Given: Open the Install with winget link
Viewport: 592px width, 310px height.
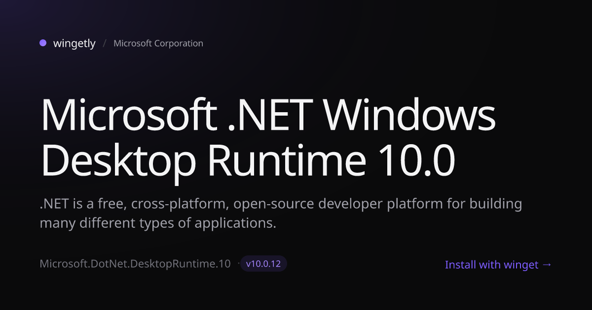Looking at the screenshot, I should (498, 265).
